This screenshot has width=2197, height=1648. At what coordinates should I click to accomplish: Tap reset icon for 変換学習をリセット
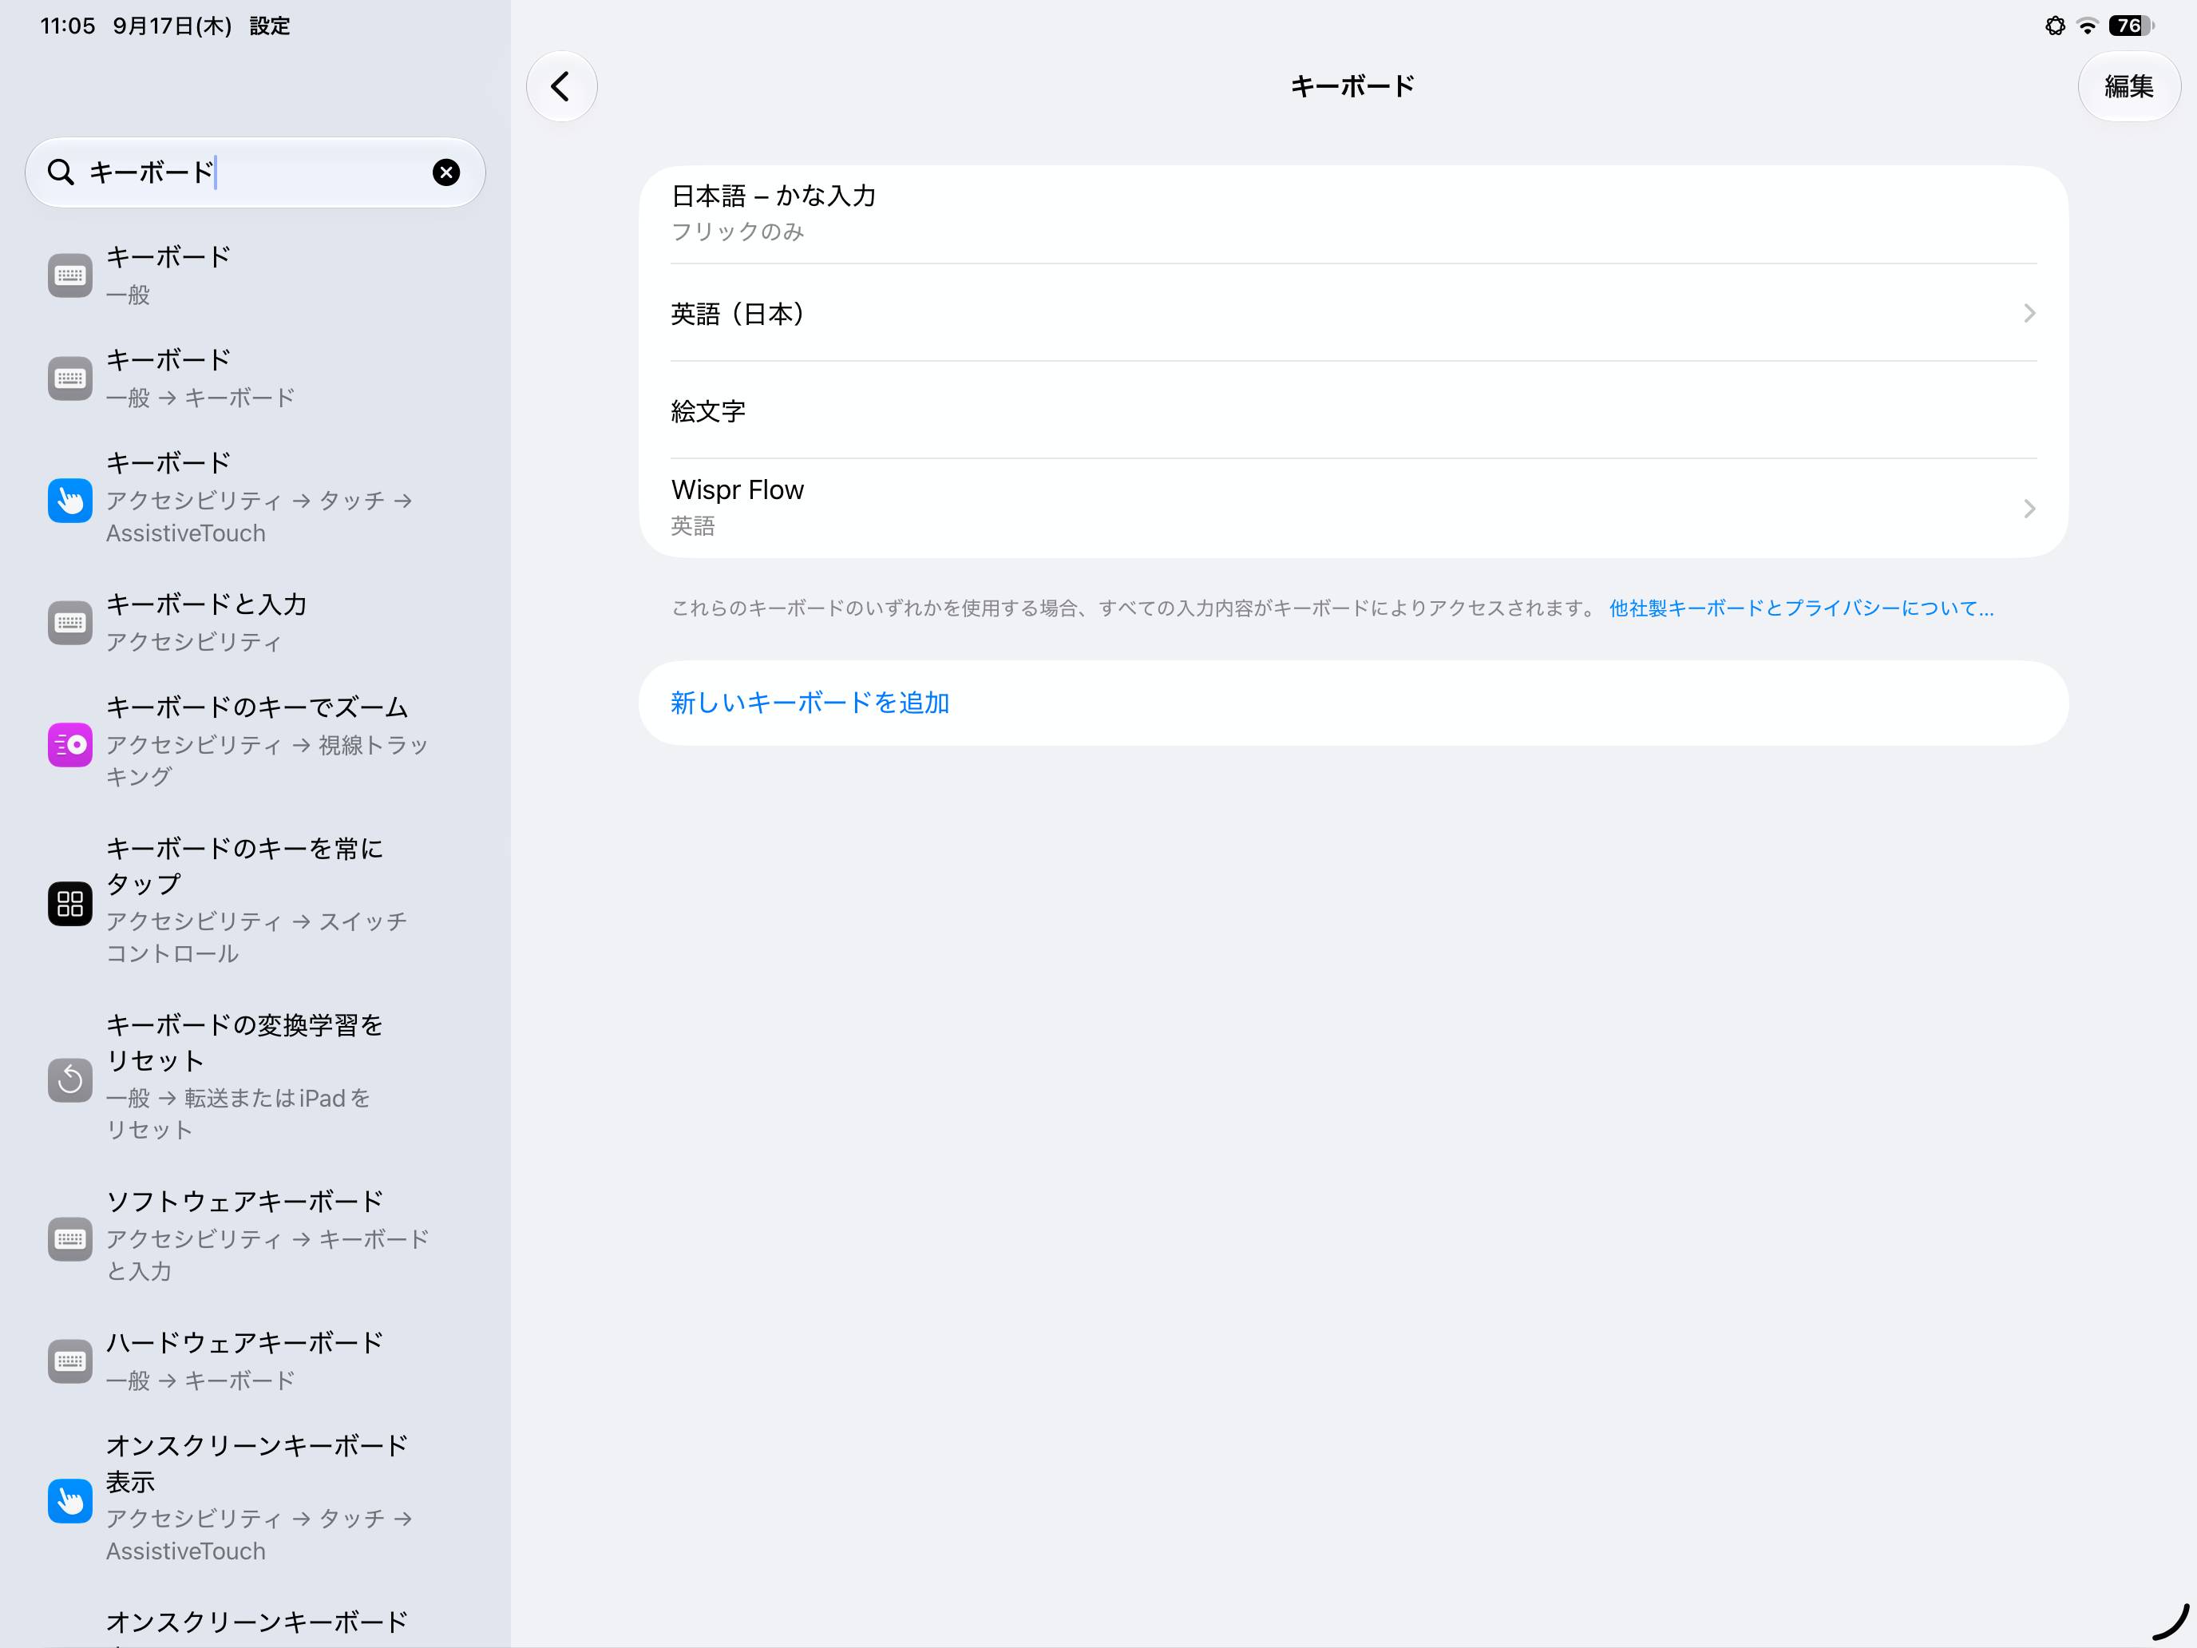69,1080
